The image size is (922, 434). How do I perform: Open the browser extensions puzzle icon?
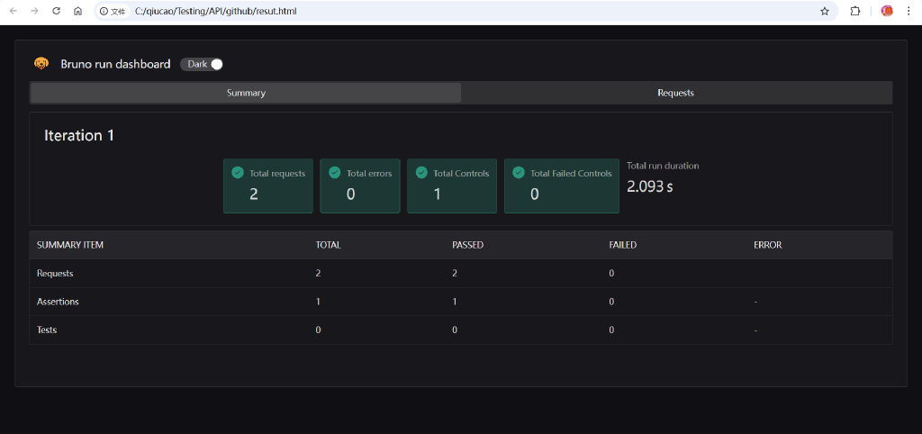855,12
